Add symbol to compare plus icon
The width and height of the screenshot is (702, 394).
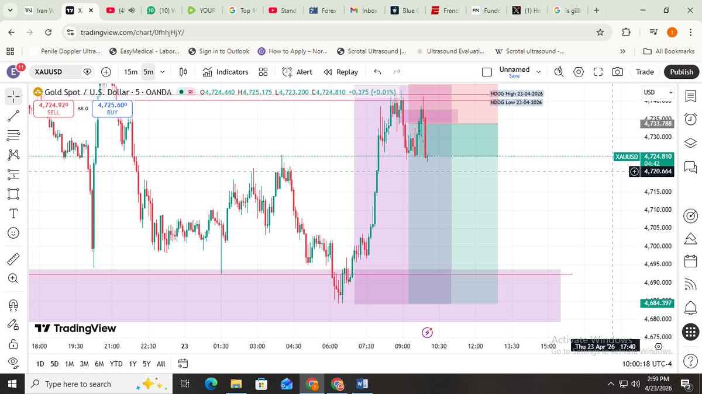click(106, 72)
